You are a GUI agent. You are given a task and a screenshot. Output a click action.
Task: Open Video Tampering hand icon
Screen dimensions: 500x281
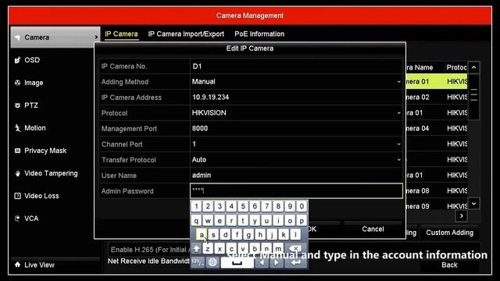tap(17, 173)
